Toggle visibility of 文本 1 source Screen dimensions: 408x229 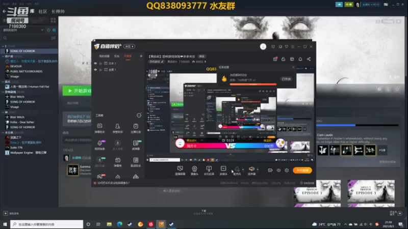[95, 63]
